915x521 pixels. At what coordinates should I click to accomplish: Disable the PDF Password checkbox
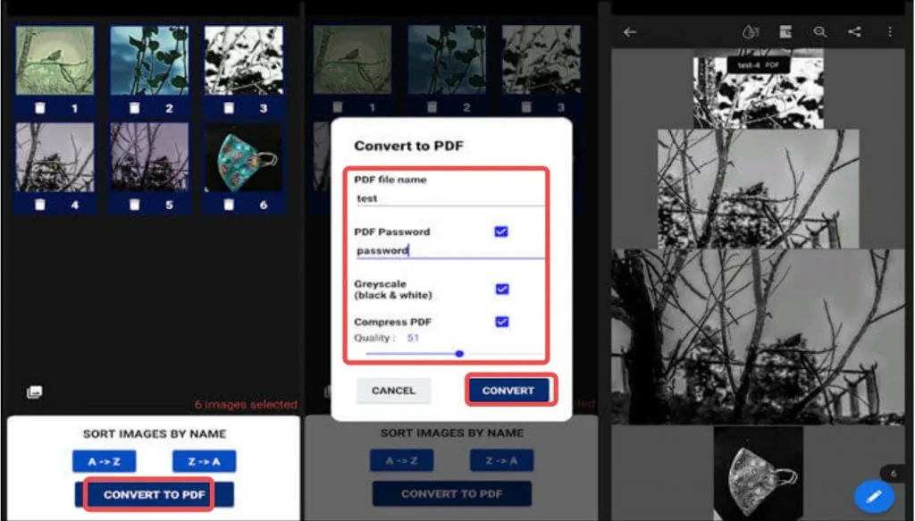coord(501,231)
